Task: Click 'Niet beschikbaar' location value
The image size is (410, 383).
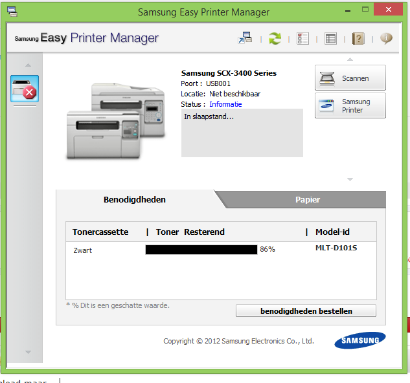Action: [x=235, y=94]
